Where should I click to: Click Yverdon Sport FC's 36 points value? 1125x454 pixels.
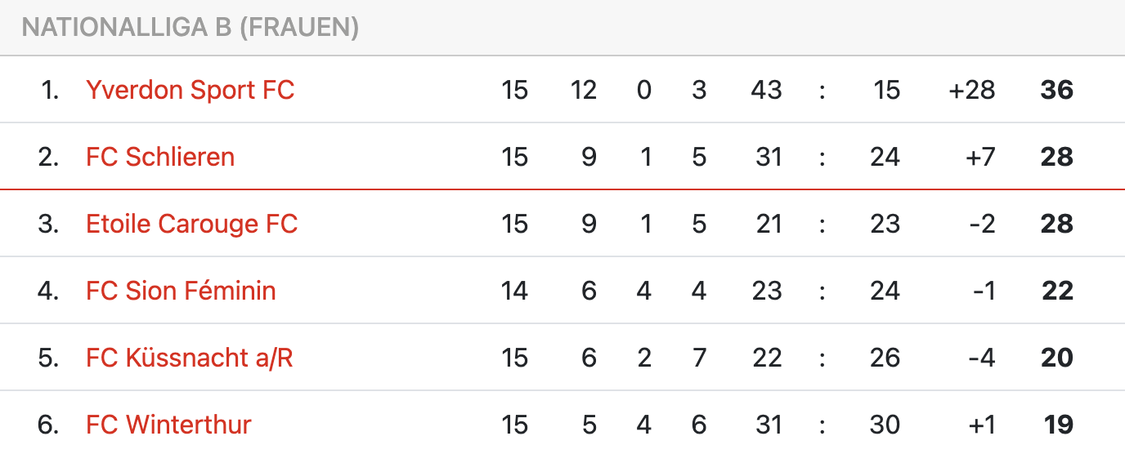[1056, 90]
